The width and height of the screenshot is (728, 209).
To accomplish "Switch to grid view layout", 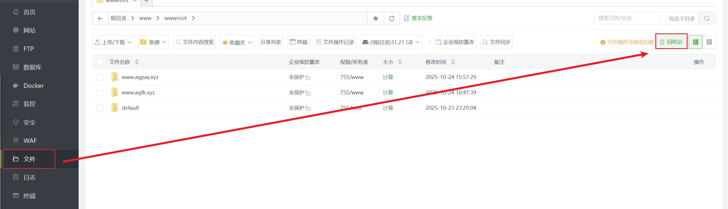I will click(709, 42).
